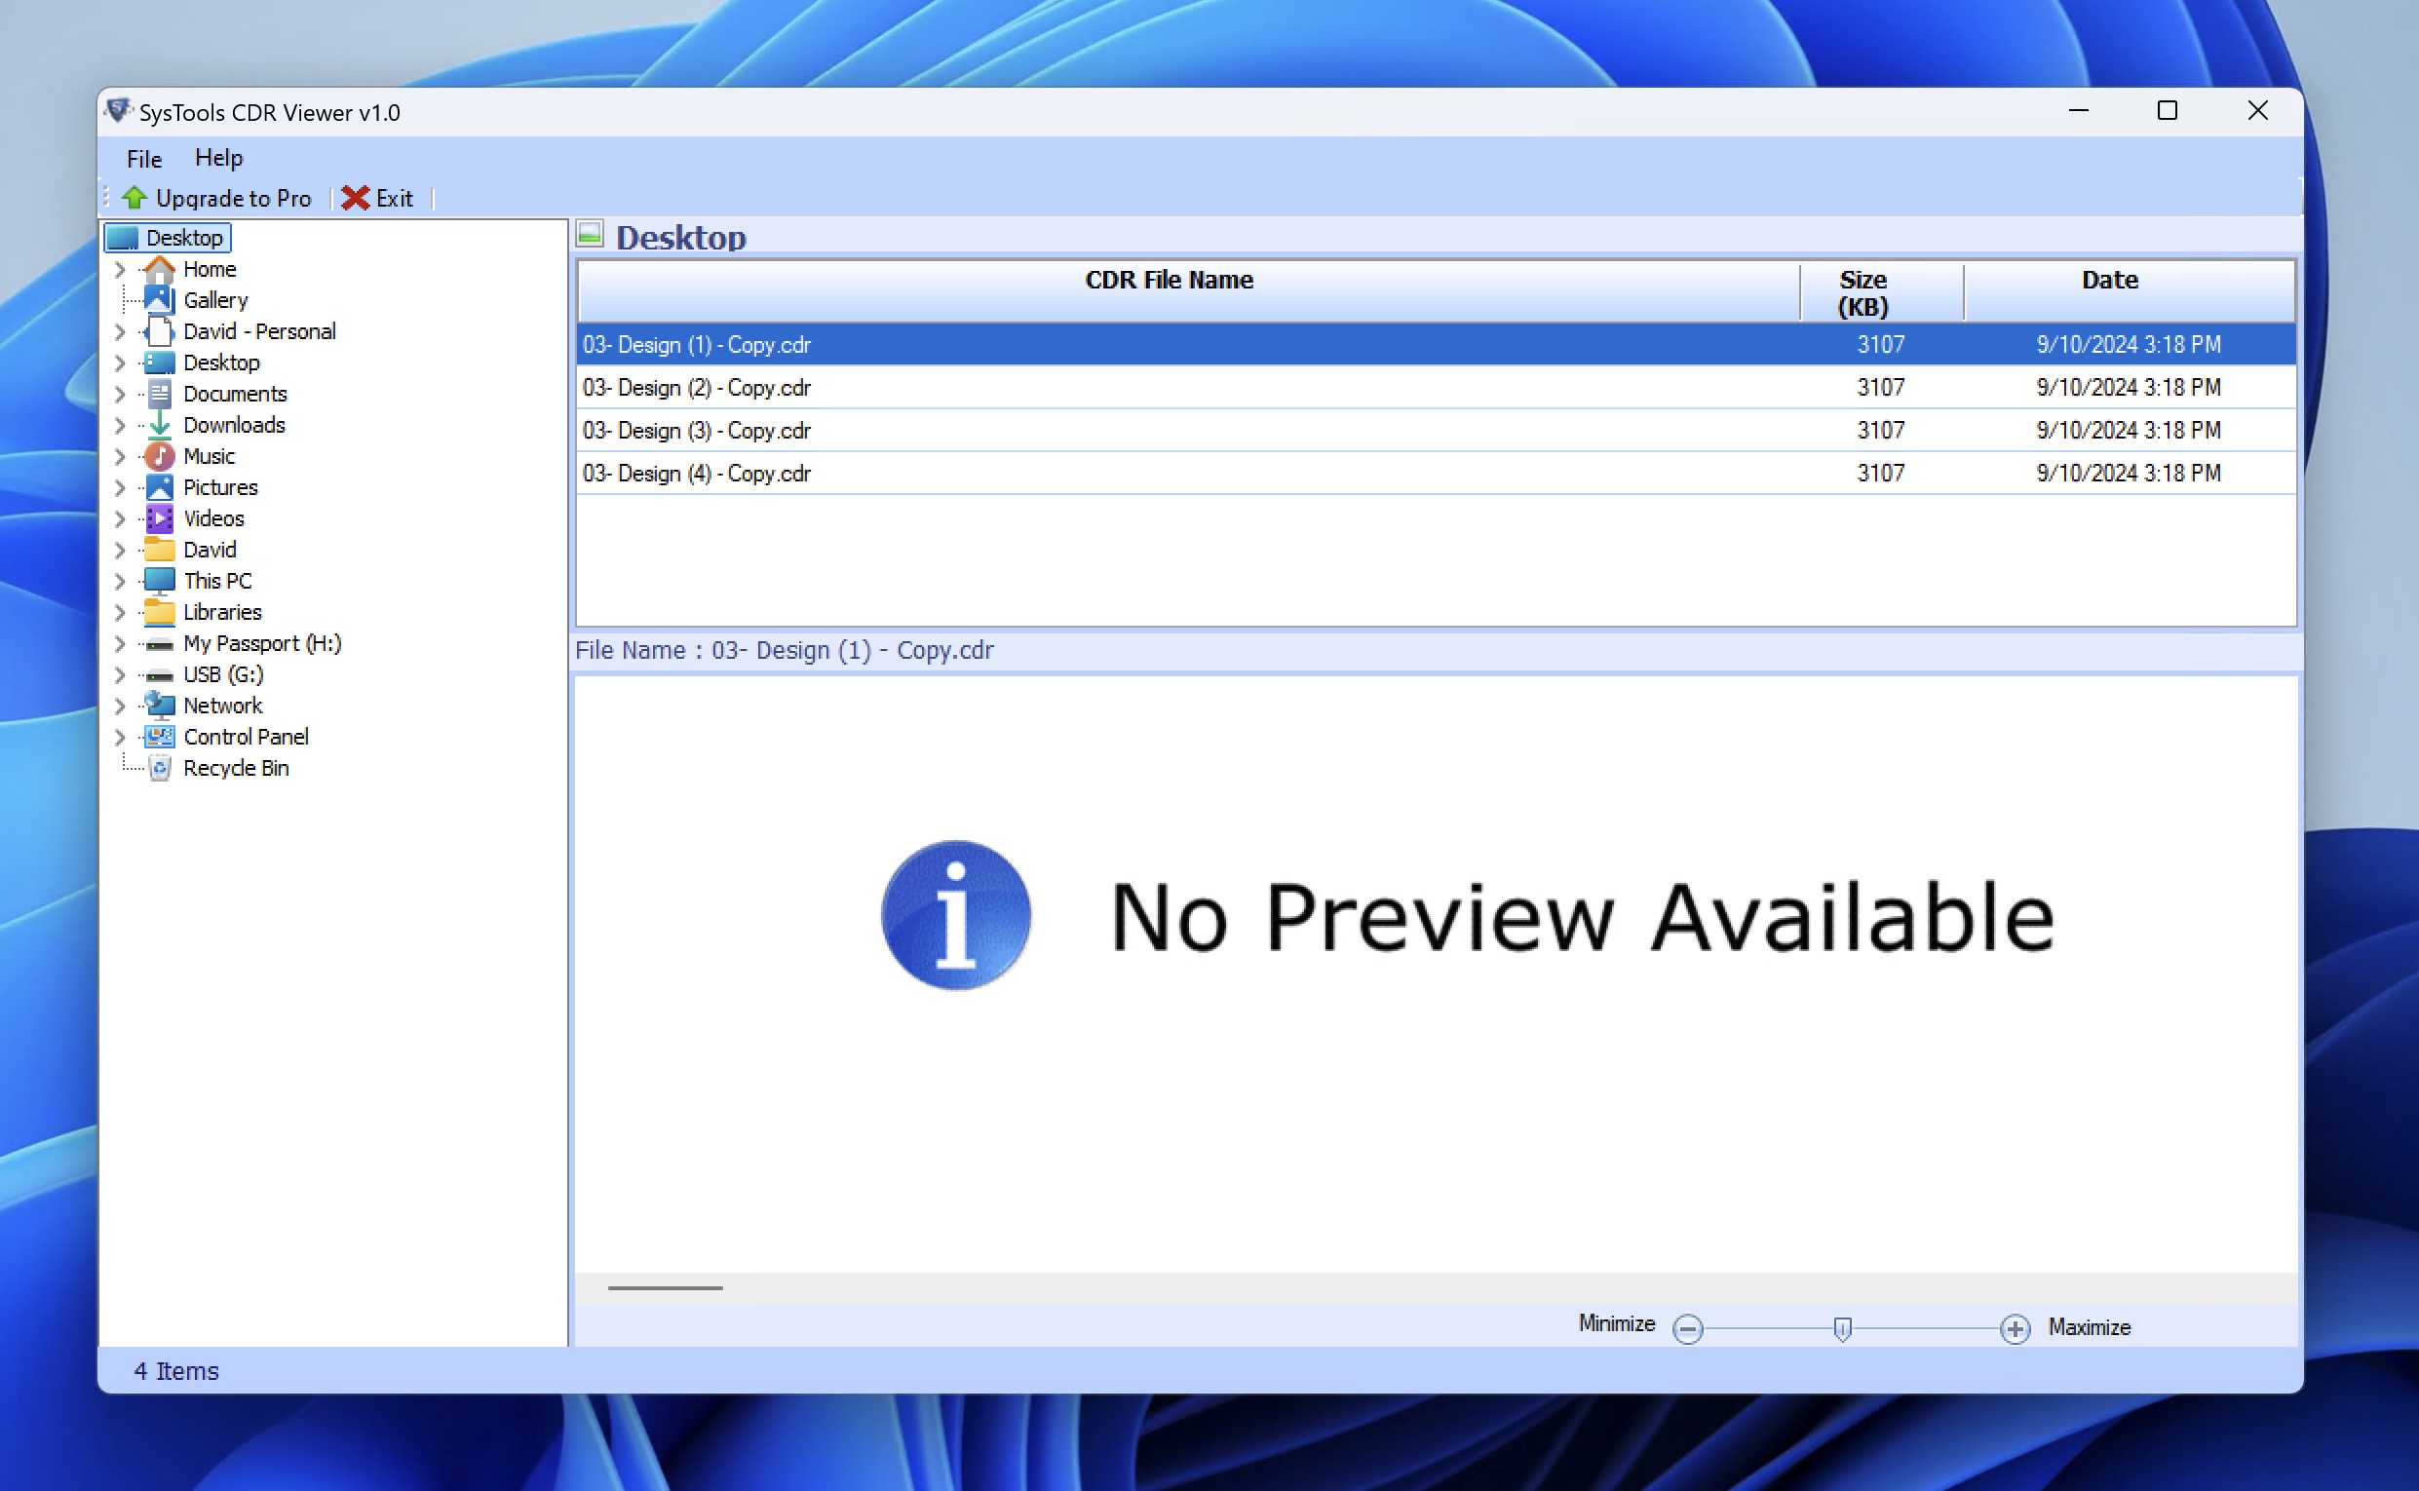Click the File Name label above preview
This screenshot has width=2419, height=1491.
784,651
